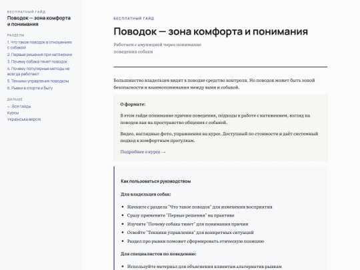Open section '1. Что такое поводок в отношениях с собакой'
The width and height of the screenshot is (360, 270).
39,45
